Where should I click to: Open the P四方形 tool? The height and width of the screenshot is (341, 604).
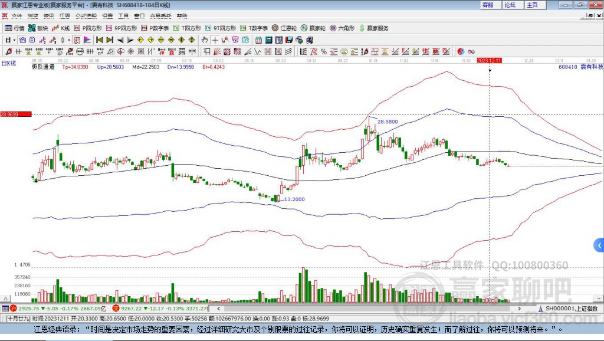coord(88,28)
